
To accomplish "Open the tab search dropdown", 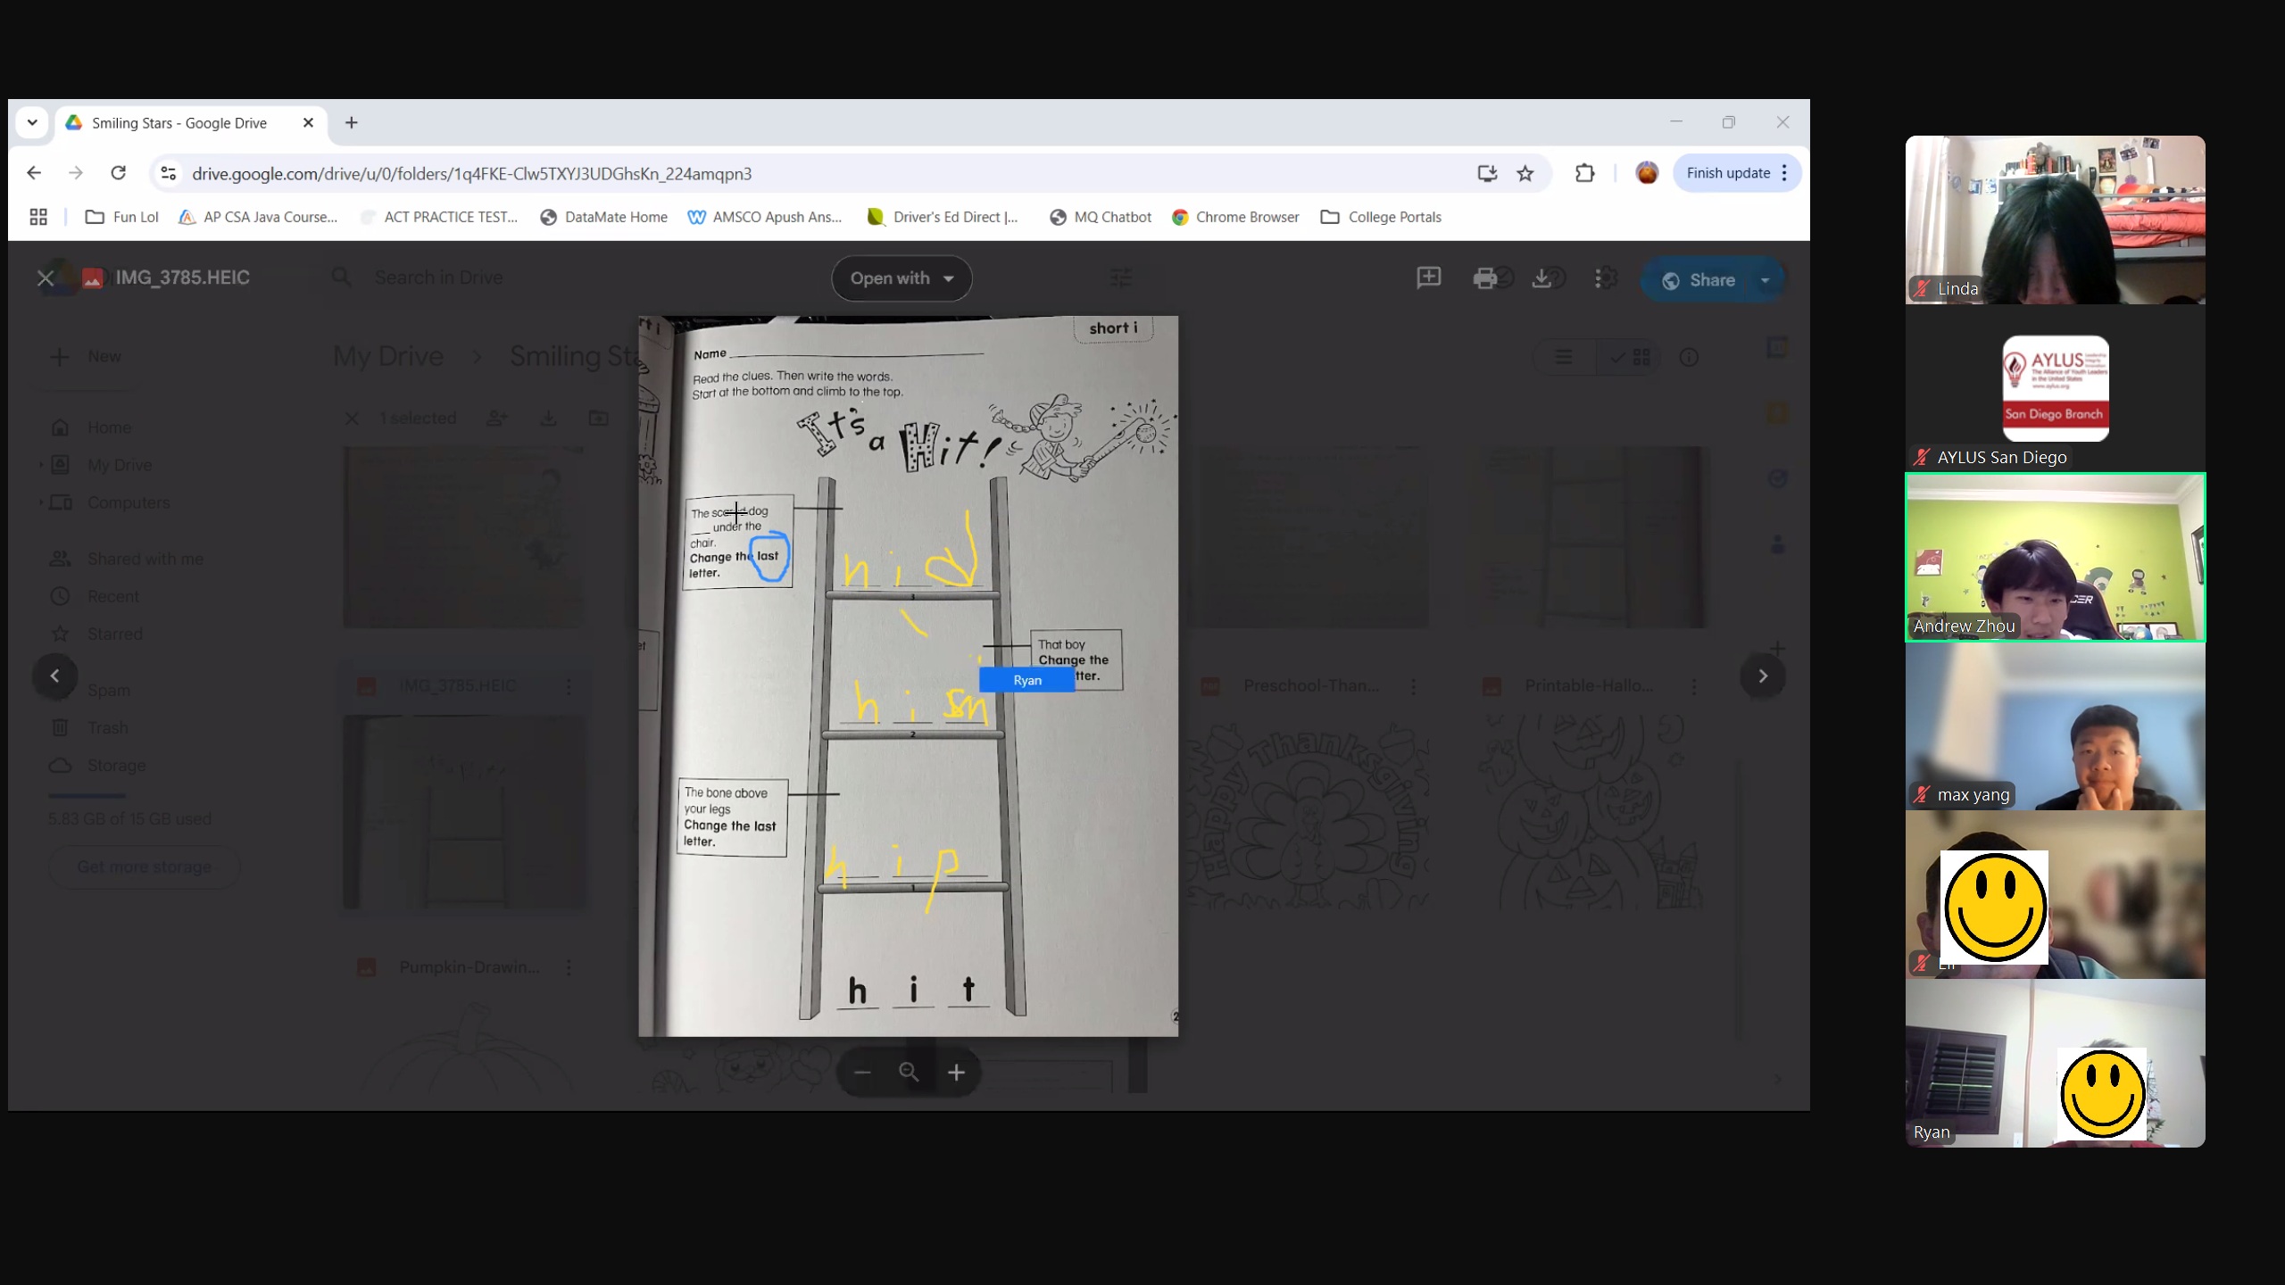I will click(x=32, y=123).
